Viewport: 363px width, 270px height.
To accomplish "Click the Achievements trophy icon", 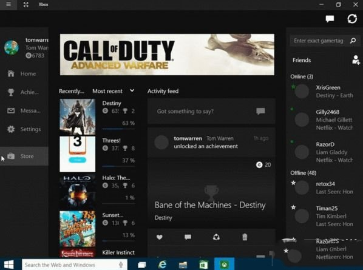I will pyautogui.click(x=11, y=92).
